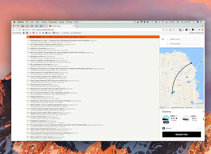Open 'How to program an NES game in C'

44,60
